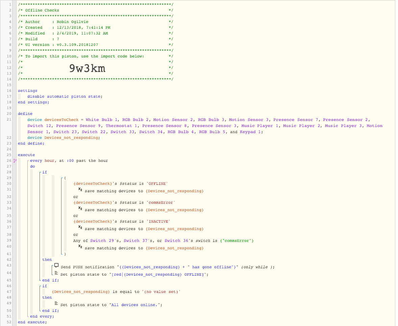Click the condition $status is 'commsError'
Screen dimensions: 398x326
(x=124, y=203)
